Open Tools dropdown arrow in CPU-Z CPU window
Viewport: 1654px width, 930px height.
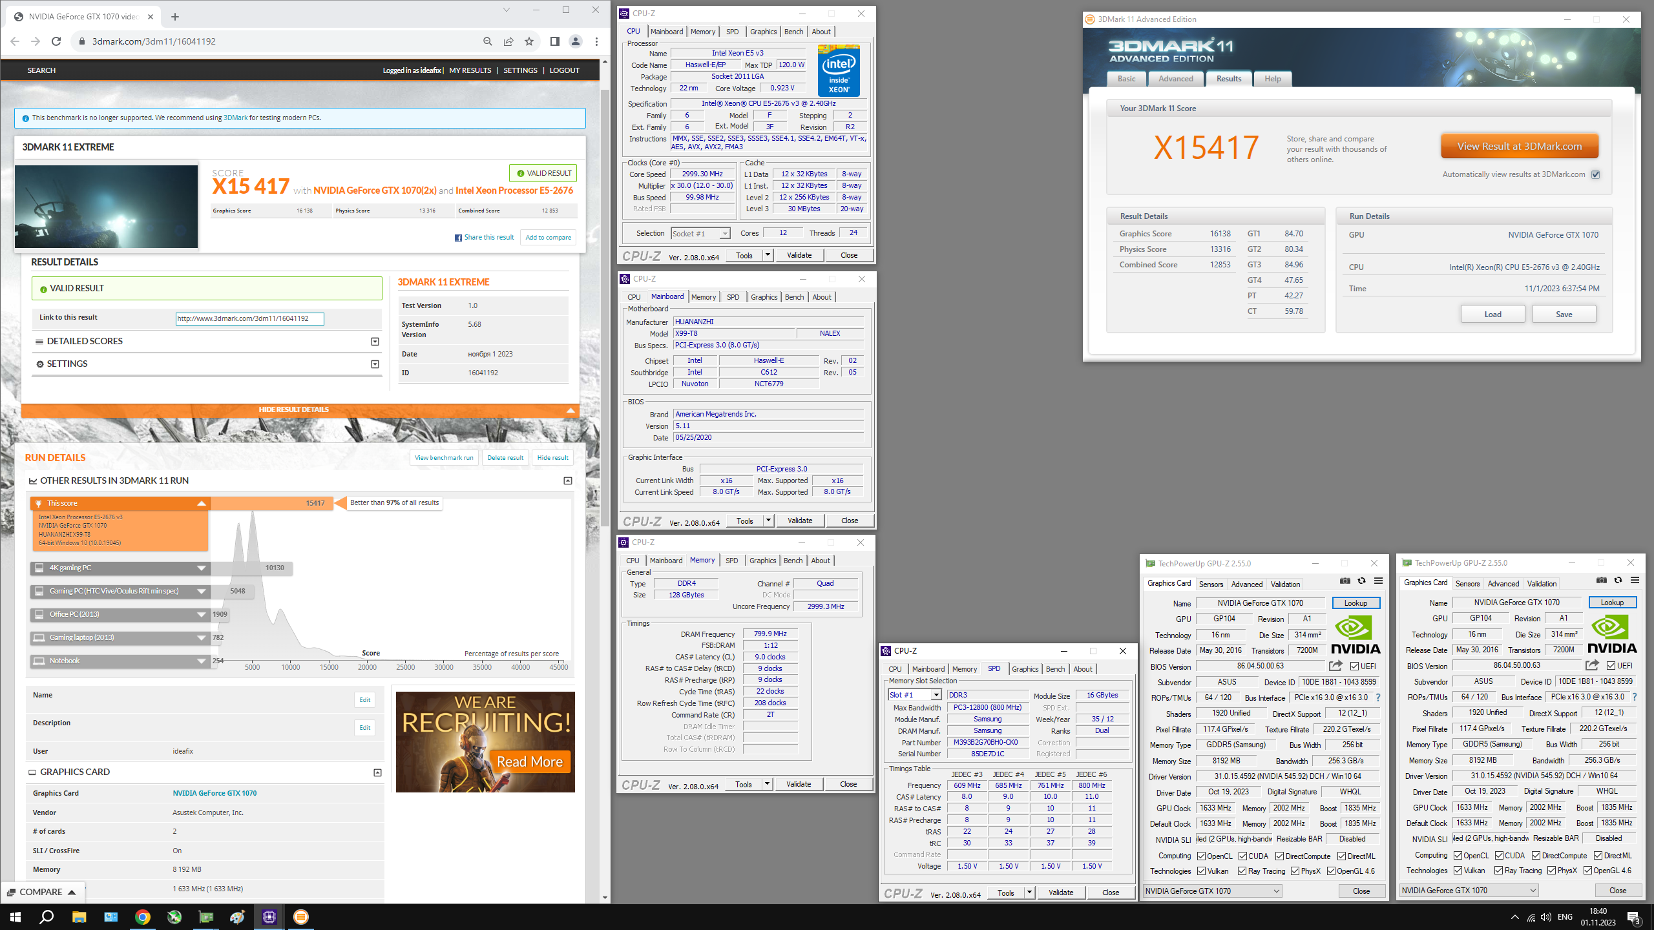[x=768, y=255]
